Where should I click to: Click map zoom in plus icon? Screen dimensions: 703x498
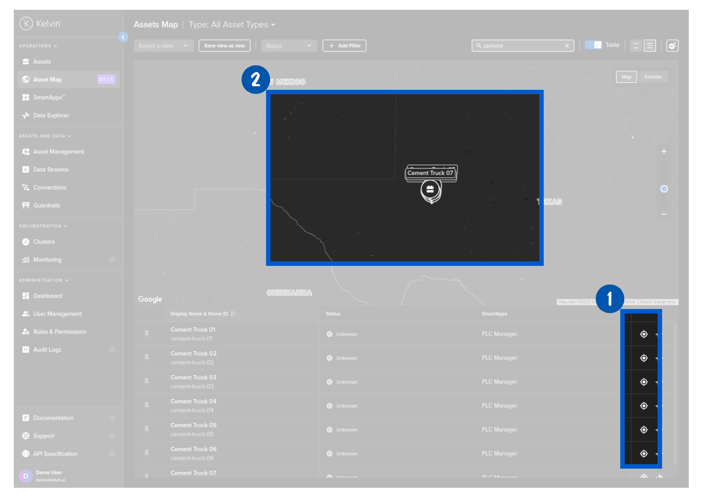[664, 152]
